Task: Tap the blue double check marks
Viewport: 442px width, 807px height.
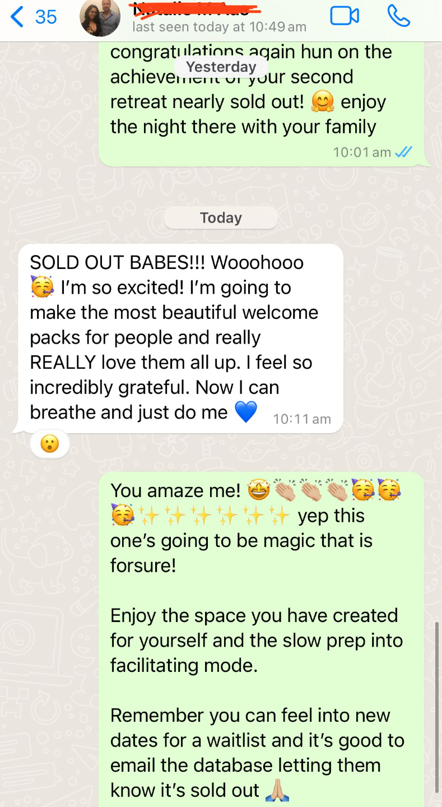Action: tap(403, 152)
